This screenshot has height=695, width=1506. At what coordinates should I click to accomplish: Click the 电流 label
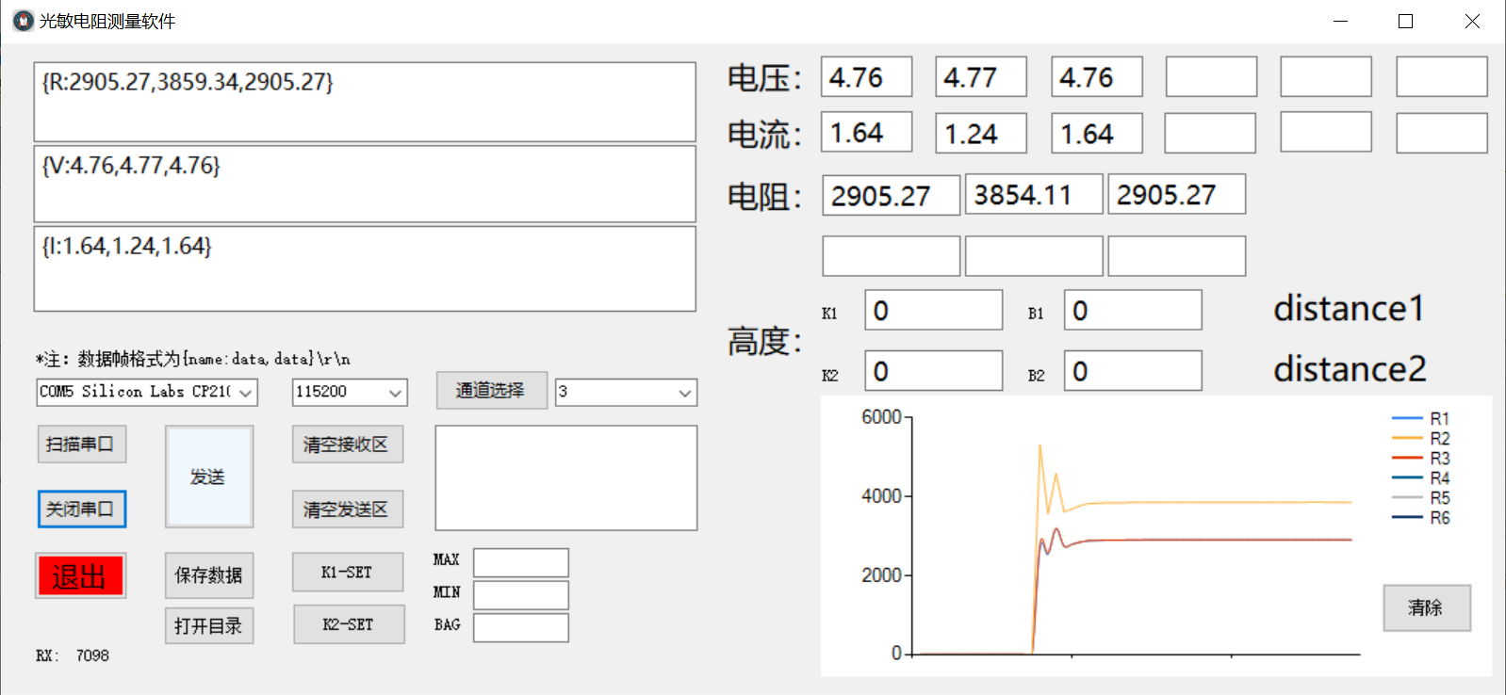pyautogui.click(x=764, y=135)
